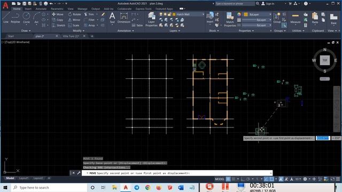
Task: Click the Group tool
Action: pos(277,18)
